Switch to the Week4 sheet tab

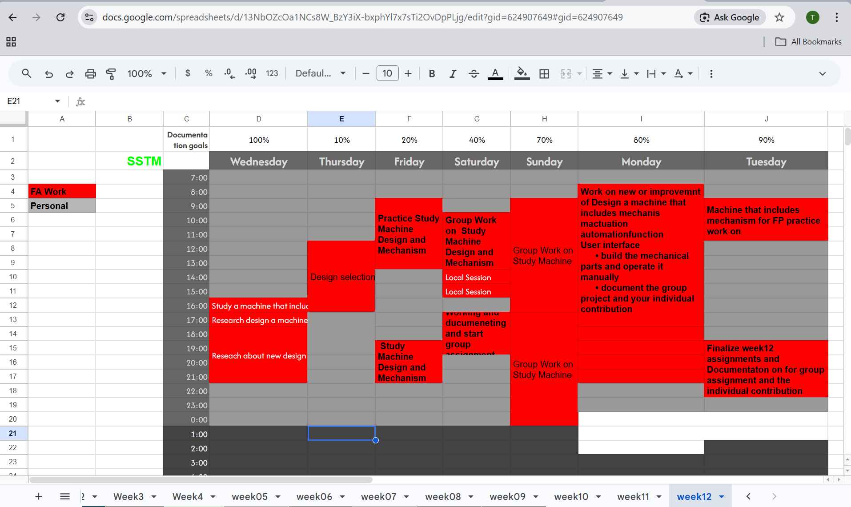(x=188, y=496)
